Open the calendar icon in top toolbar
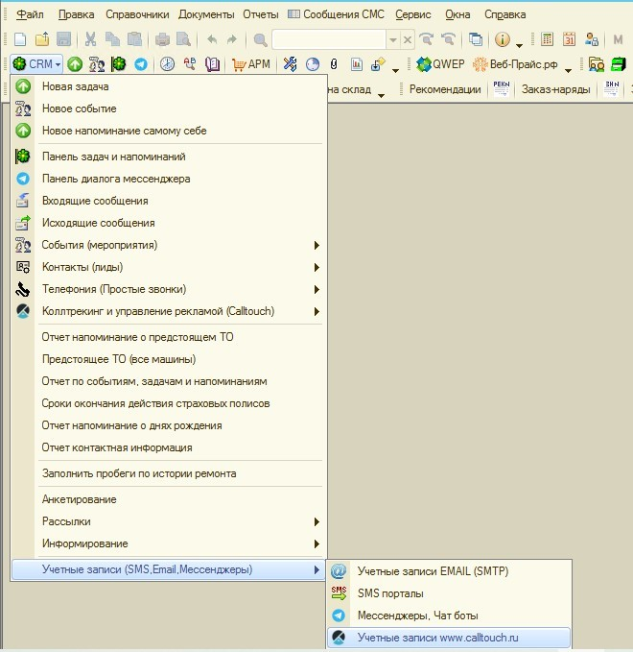 [x=569, y=39]
